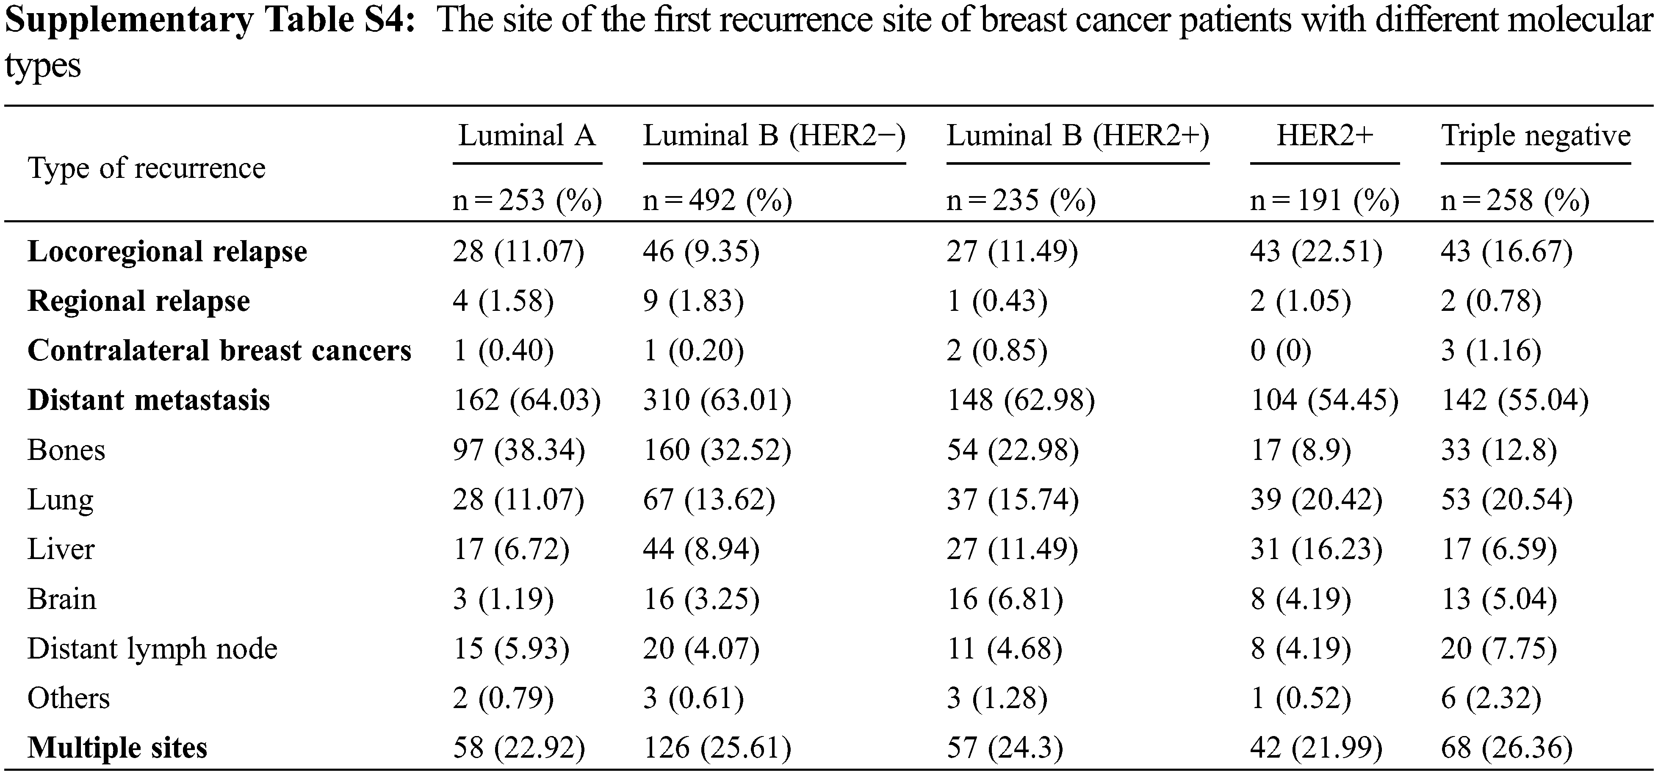Click the cell showing 16 (6.81)
This screenshot has width=1658, height=775.
coord(1004,599)
